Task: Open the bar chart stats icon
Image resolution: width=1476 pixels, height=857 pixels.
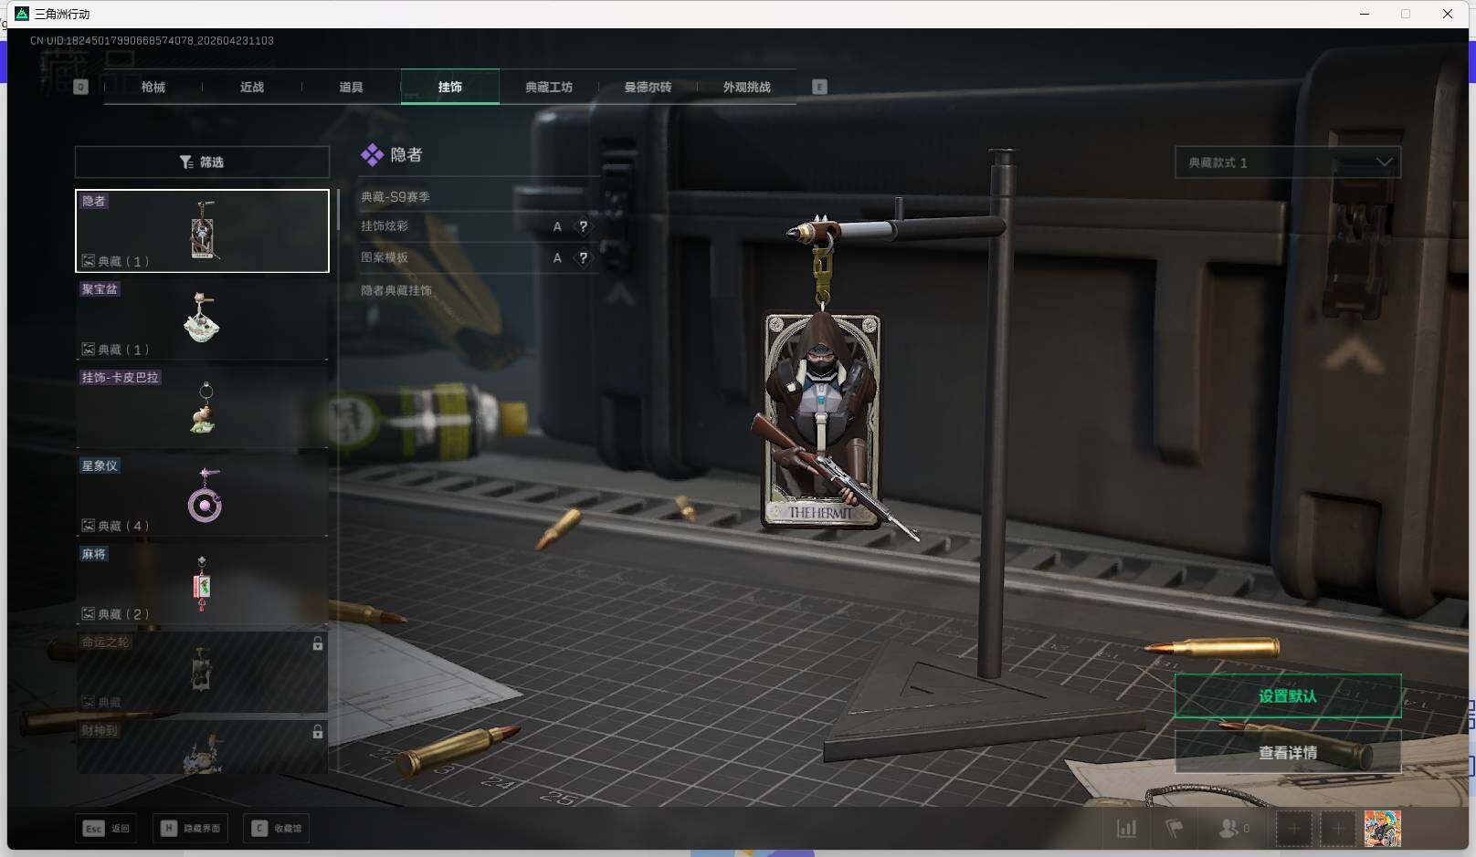Action: [1127, 829]
